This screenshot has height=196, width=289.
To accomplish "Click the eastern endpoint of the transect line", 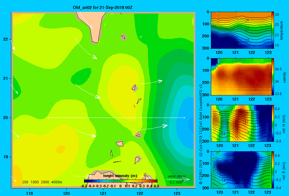I will [x=184, y=118].
